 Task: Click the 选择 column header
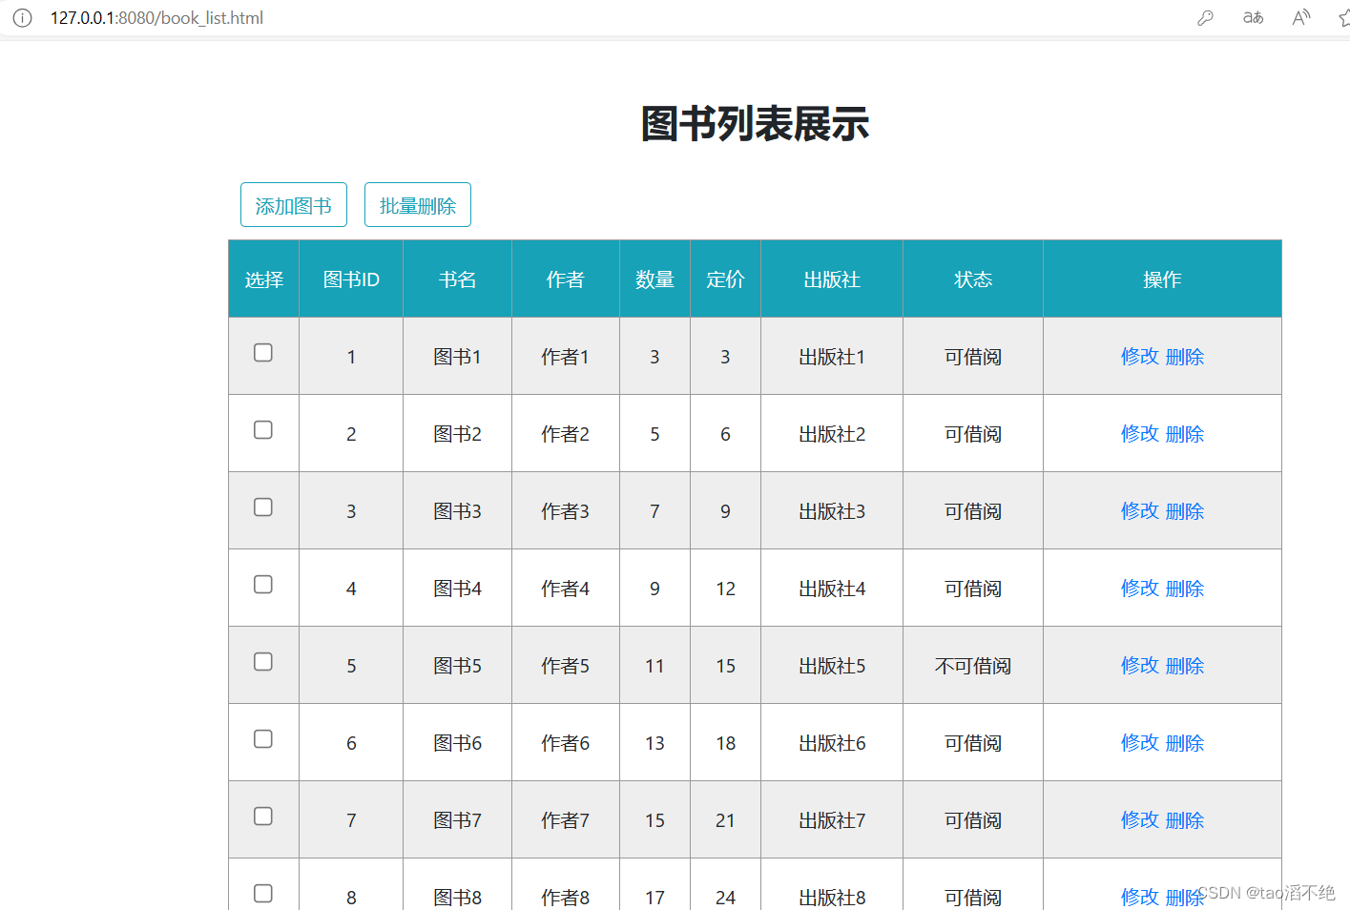pos(264,279)
